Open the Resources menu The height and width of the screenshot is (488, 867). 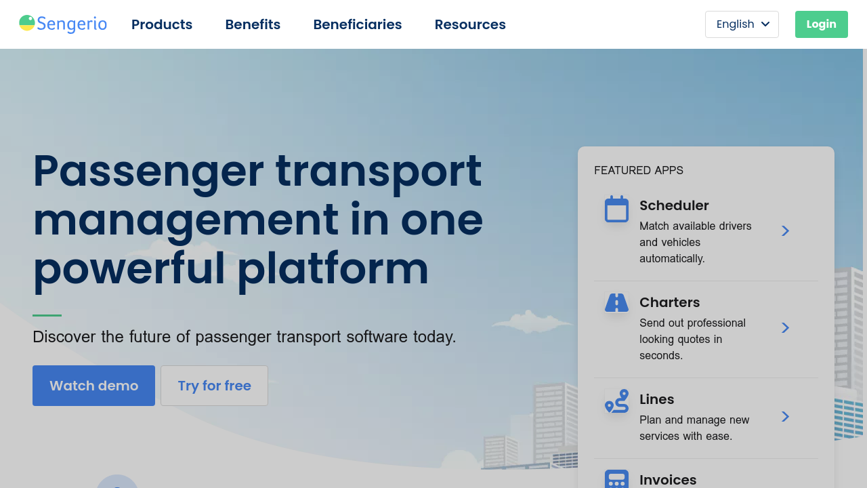[470, 24]
